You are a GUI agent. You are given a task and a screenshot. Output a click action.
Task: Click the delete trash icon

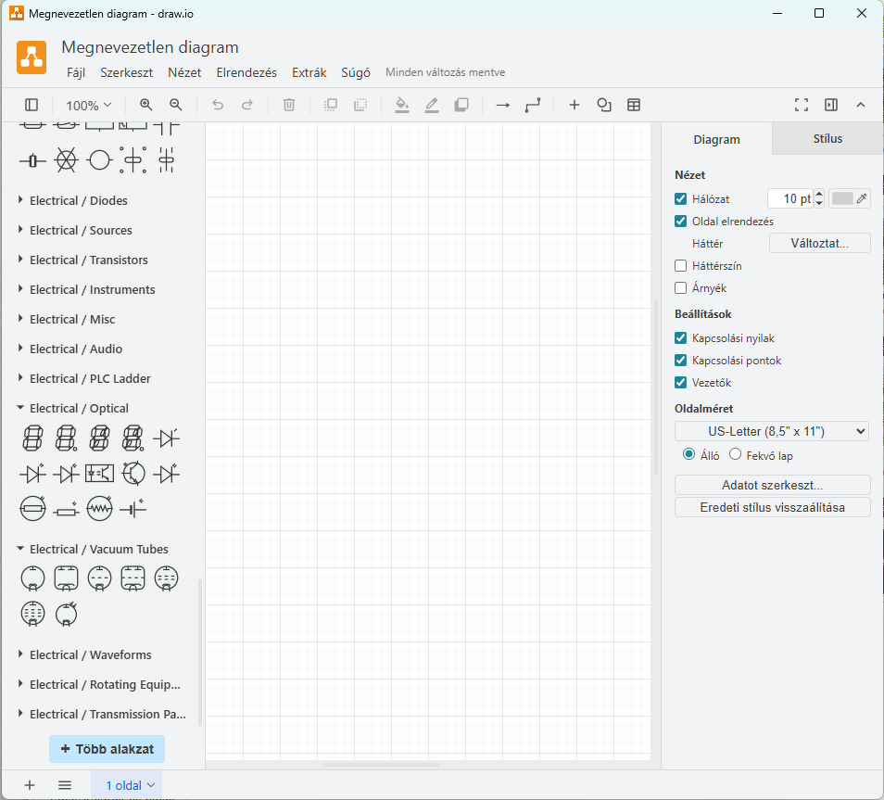(289, 105)
